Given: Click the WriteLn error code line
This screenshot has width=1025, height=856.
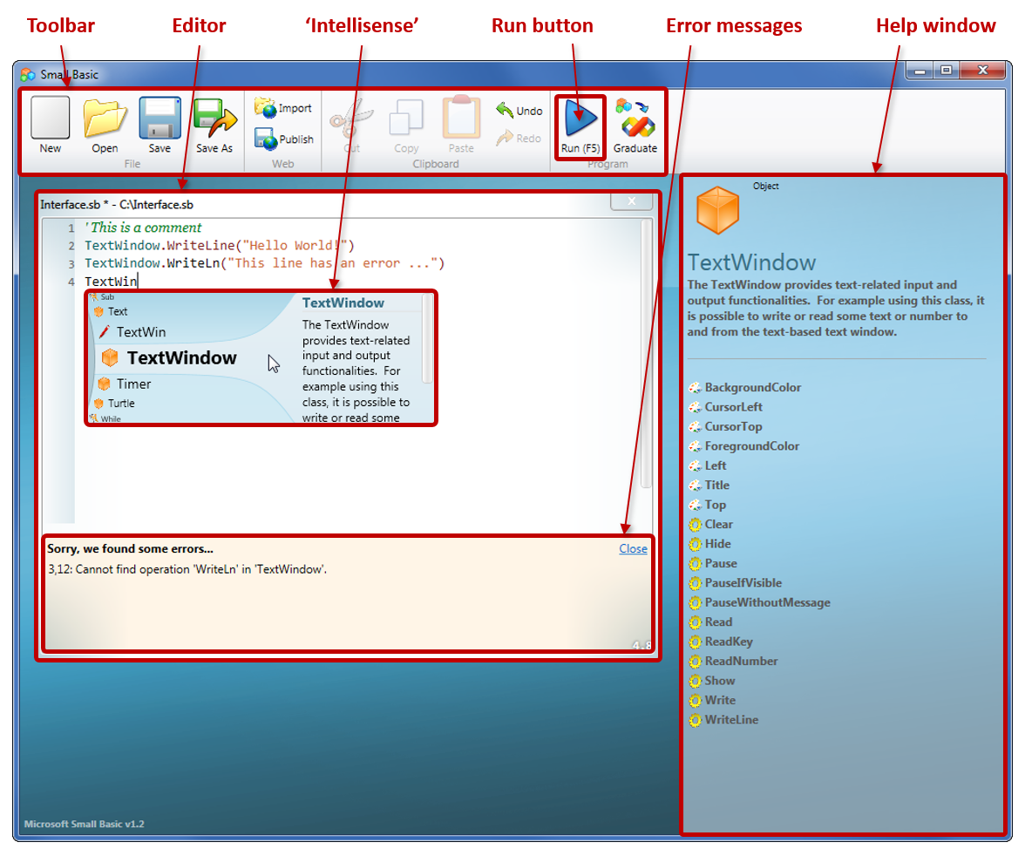Looking at the screenshot, I should (265, 263).
